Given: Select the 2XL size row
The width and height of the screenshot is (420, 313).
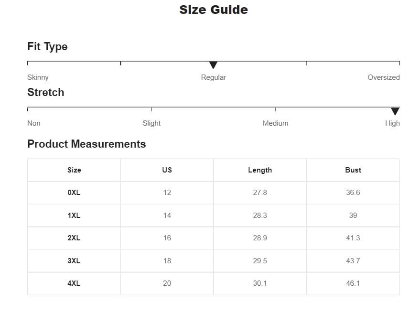Looking at the screenshot, I should coord(74,238).
